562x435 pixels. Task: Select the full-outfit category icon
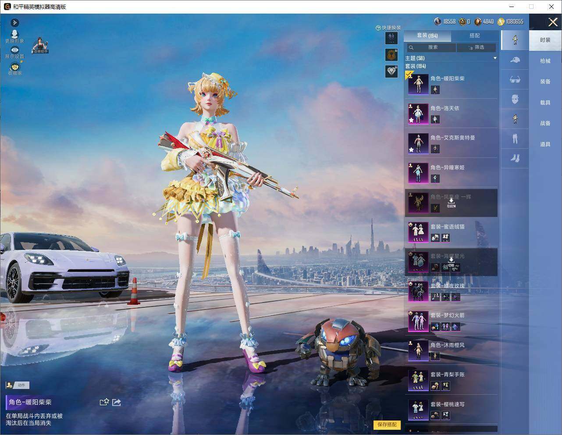pos(515,39)
